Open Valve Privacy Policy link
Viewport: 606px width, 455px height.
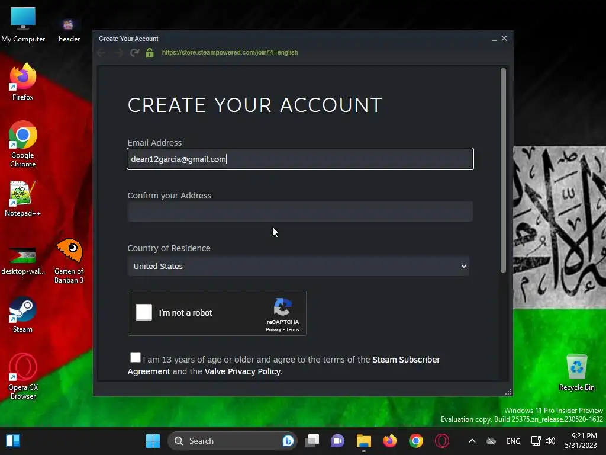242,372
